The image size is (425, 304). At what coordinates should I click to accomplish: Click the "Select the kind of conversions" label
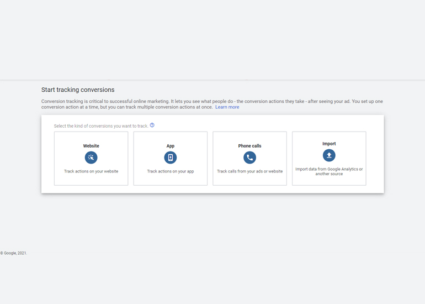101,126
